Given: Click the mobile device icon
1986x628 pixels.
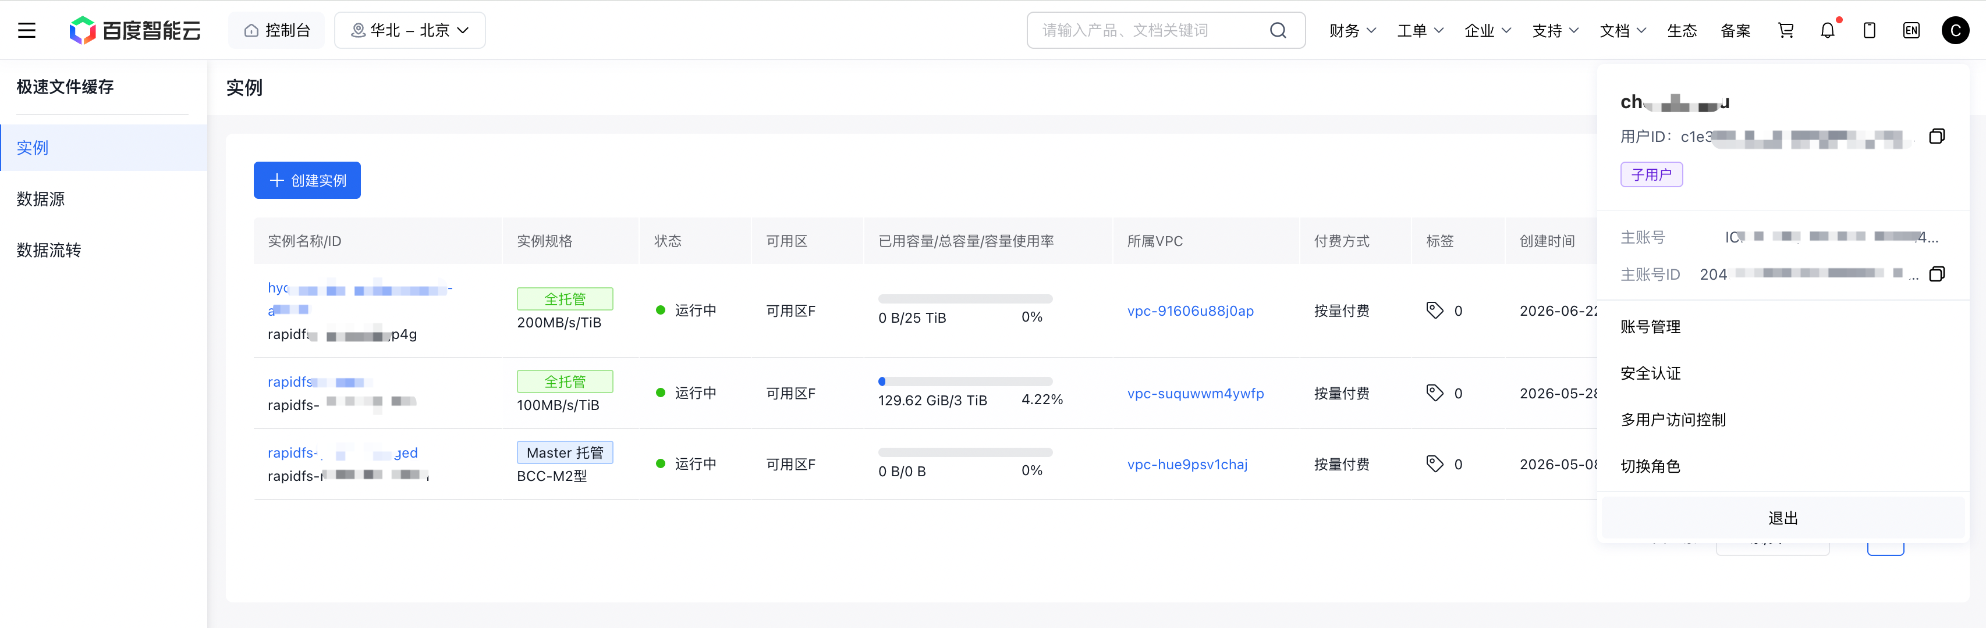Looking at the screenshot, I should (x=1869, y=30).
